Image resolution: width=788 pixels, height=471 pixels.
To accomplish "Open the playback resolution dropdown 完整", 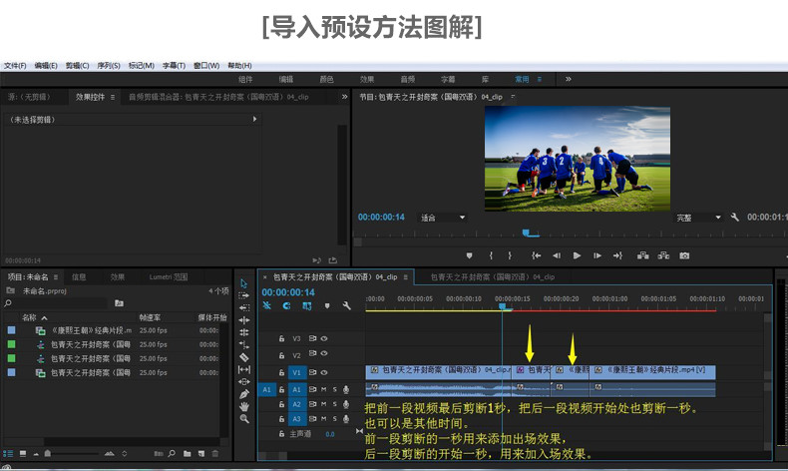I will [698, 218].
